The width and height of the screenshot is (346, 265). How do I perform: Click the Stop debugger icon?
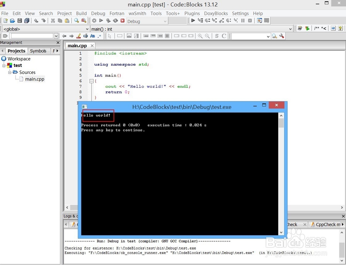click(250, 20)
